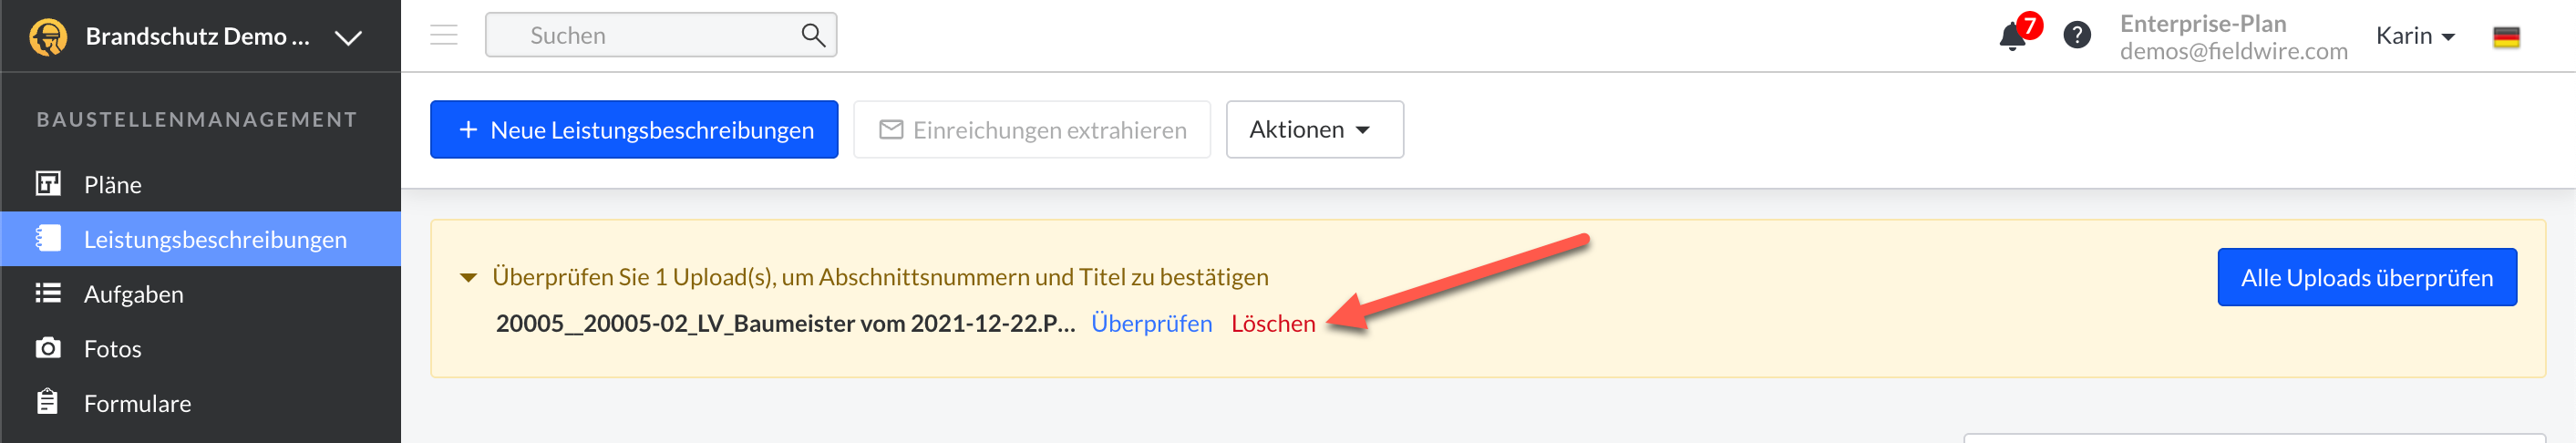Open the notifications bell icon
This screenshot has width=2576, height=443.
pos(2012,37)
